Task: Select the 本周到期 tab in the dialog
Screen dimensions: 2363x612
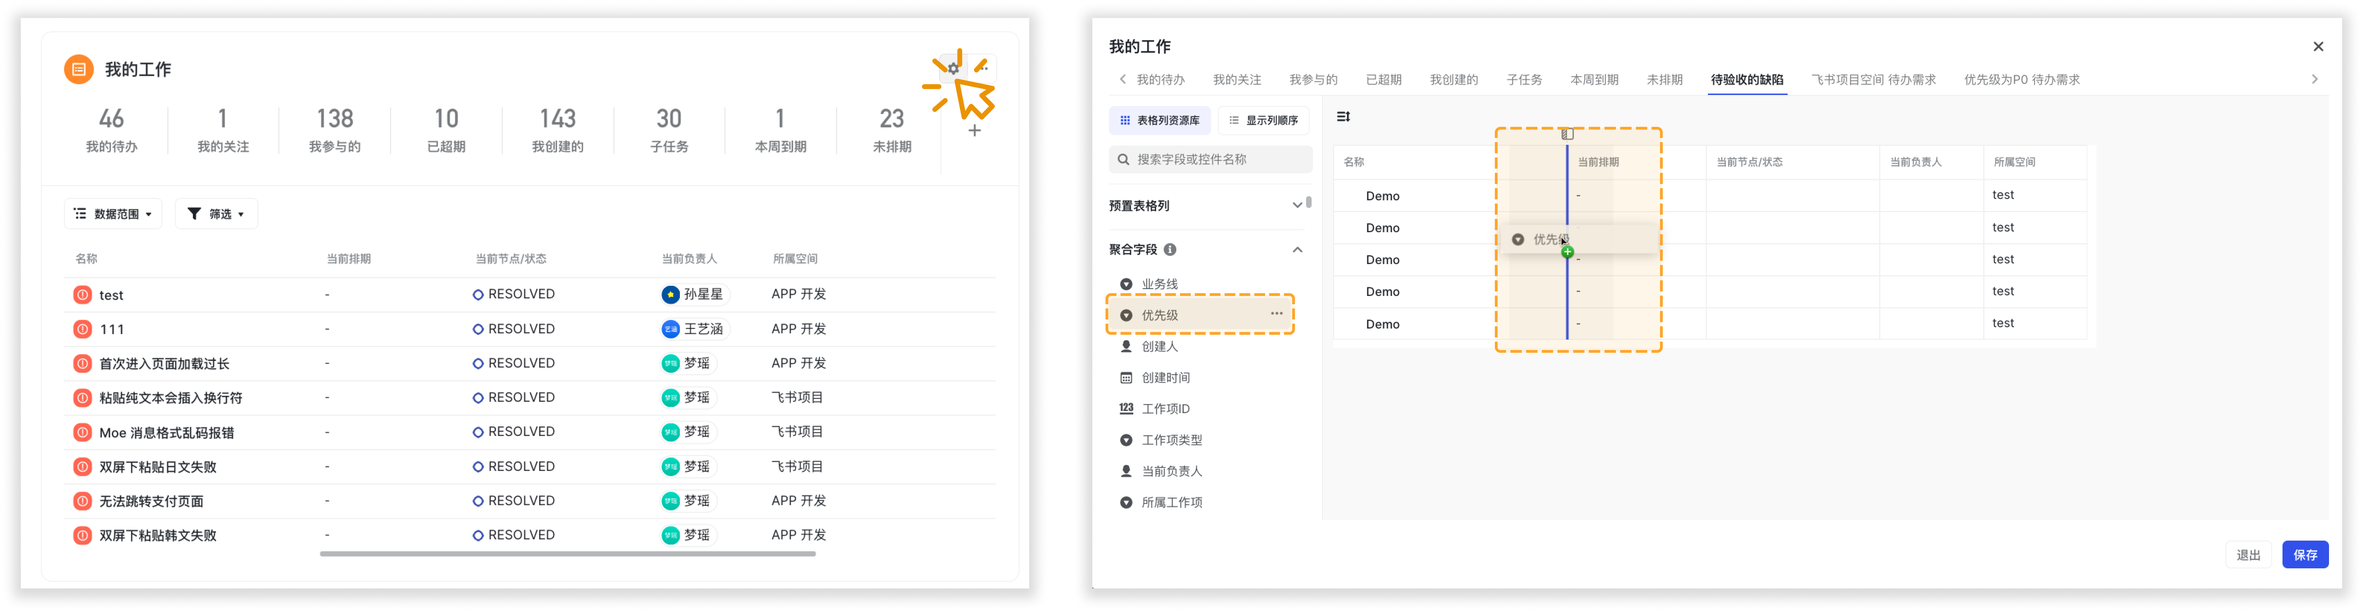Action: 1594,80
